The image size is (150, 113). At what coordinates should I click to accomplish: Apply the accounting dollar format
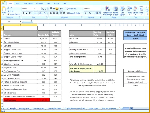tap(85, 13)
